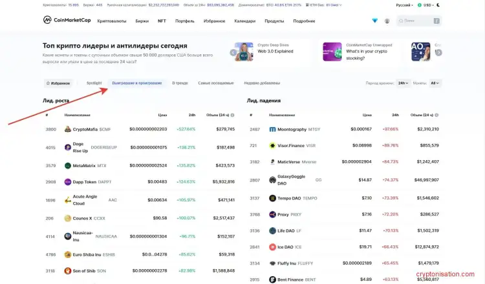The height and width of the screenshot is (284, 485).
Task: Open the Подробнее menu
Action: [304, 21]
